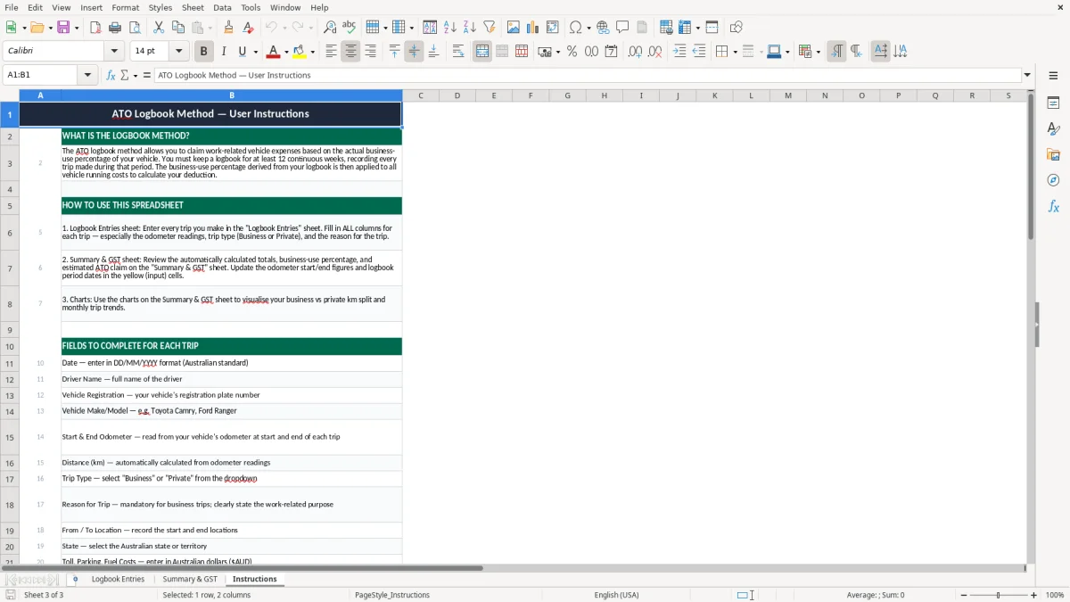Viewport: 1070px width, 602px height.
Task: Click the Copy icon
Action: point(177,28)
